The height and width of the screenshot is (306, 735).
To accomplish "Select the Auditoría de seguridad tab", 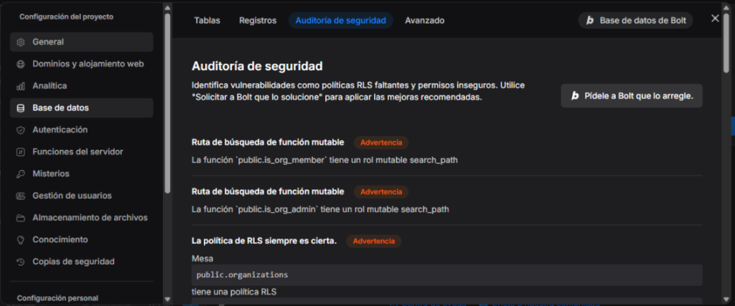I will (x=341, y=21).
